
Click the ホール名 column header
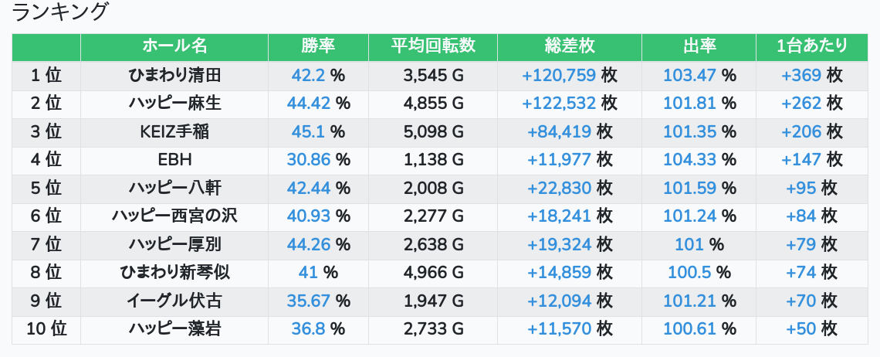[174, 47]
